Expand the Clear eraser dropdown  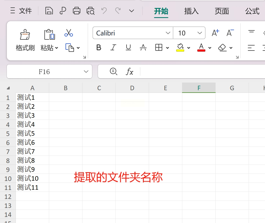pyautogui.click(x=231, y=48)
